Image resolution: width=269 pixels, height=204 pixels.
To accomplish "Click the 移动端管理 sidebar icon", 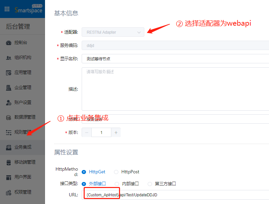I will tap(9, 162).
